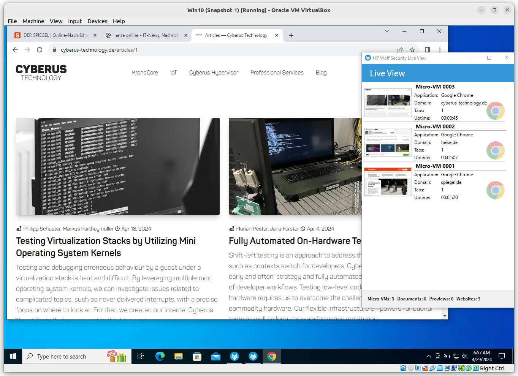Click the Chrome icon beside Micro-VM 0003
Screen dimensions: 518x376
495,111
